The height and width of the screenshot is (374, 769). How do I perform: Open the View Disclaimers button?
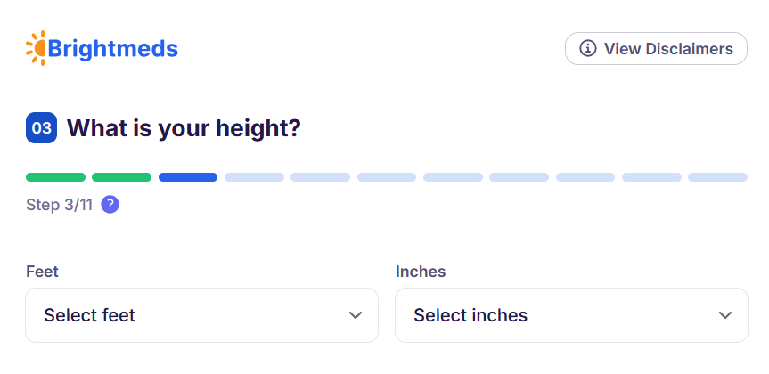click(656, 49)
